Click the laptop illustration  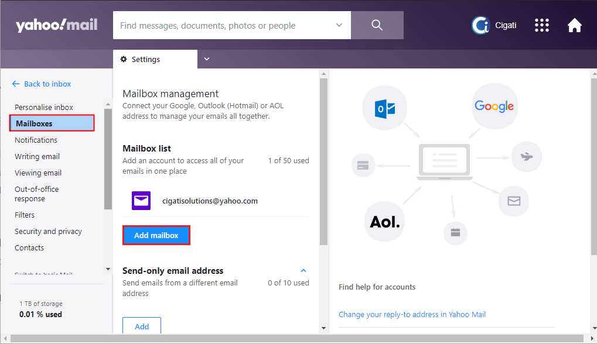(444, 162)
